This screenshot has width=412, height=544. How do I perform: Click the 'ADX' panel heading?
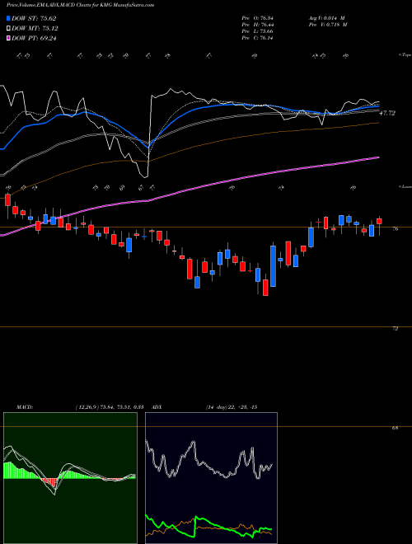(x=157, y=407)
